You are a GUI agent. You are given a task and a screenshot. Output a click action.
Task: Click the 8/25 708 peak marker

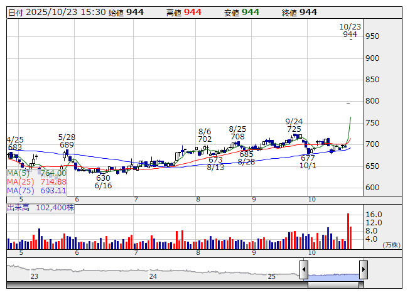coord(237,132)
